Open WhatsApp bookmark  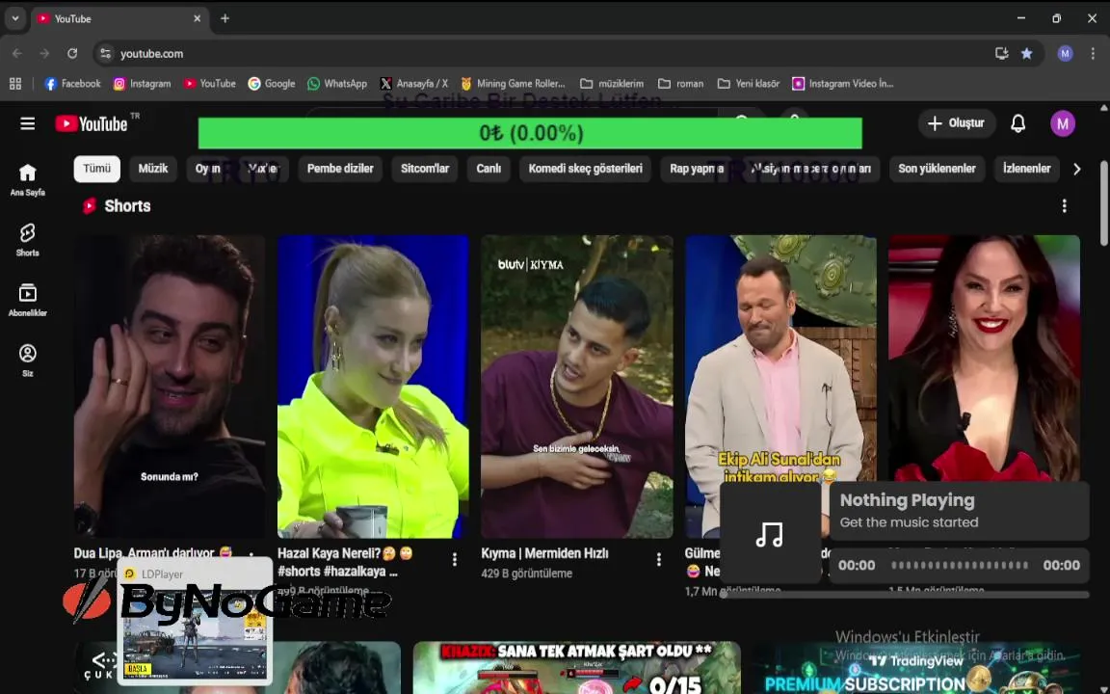pyautogui.click(x=337, y=84)
